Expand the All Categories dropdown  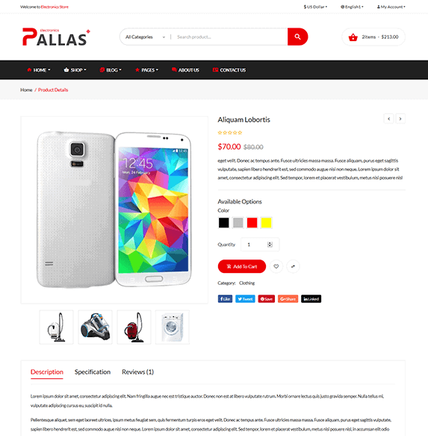[145, 37]
